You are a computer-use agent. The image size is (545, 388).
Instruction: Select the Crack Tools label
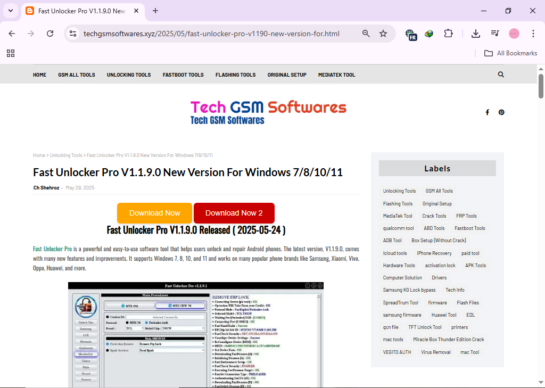tap(434, 216)
